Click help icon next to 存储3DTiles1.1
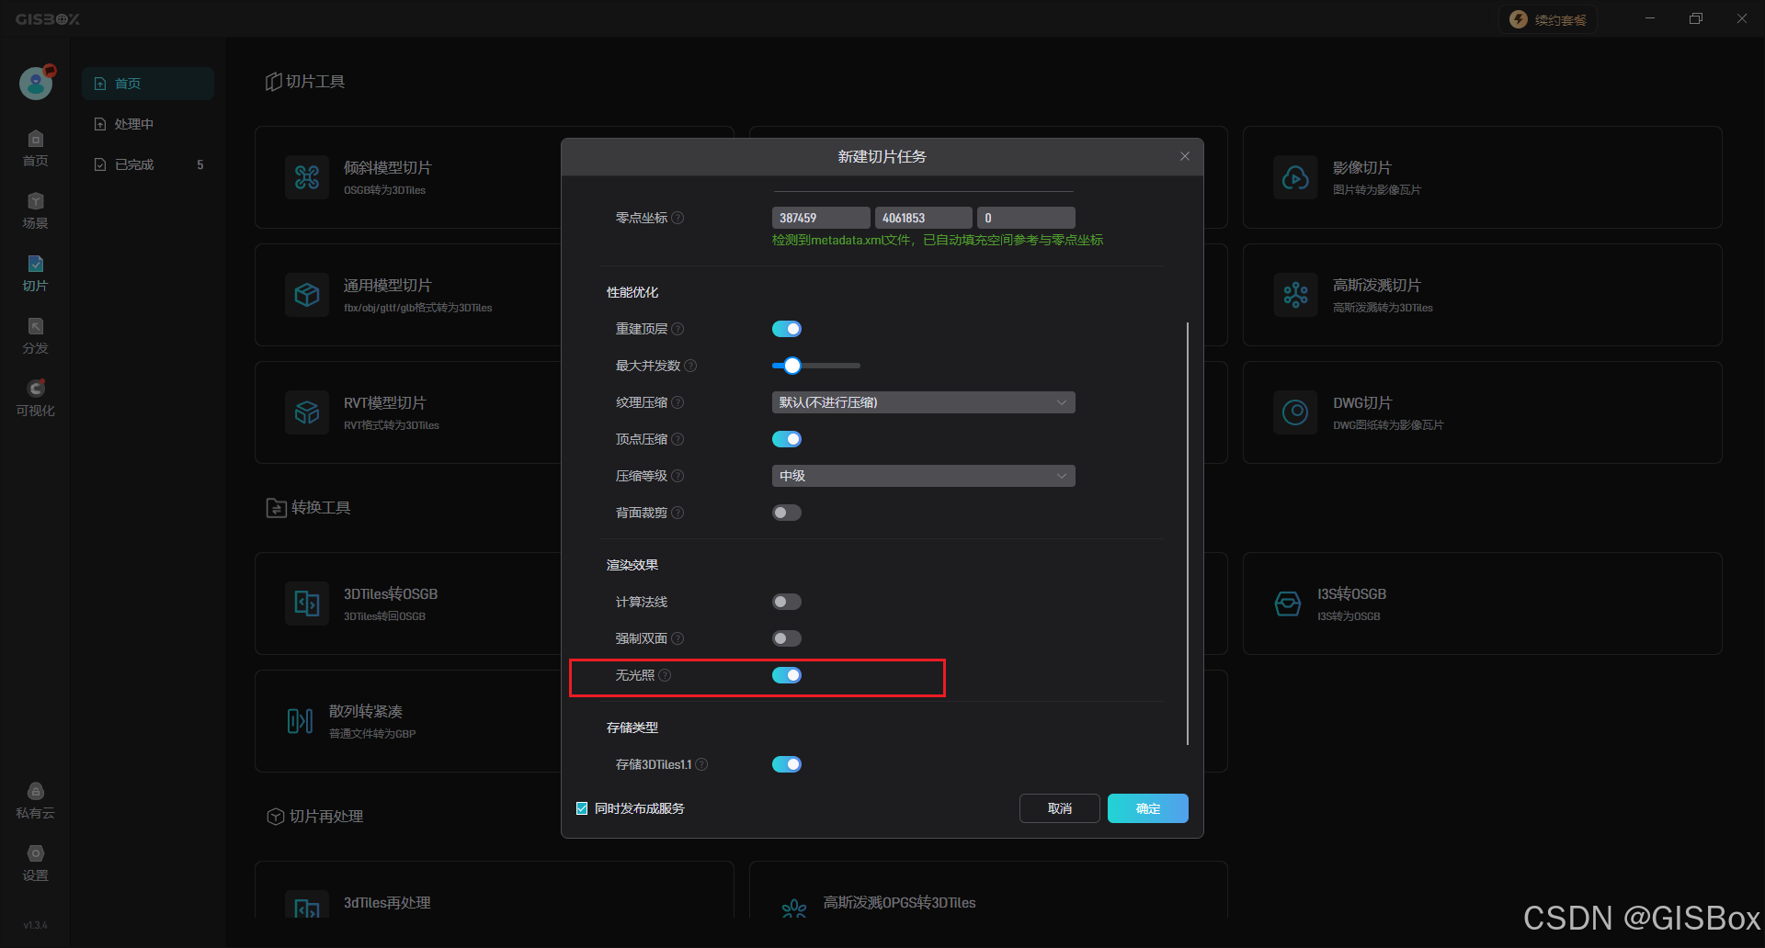This screenshot has height=948, width=1765. pos(701,764)
